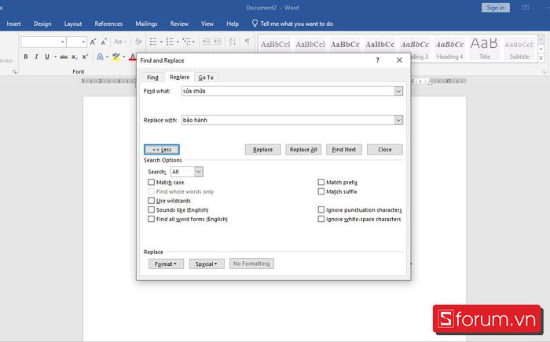Click the Find Next button
The image size is (550, 342).
point(344,150)
